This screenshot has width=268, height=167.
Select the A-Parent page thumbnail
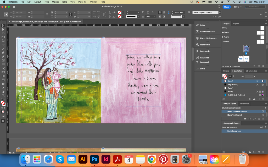pos(260,33)
